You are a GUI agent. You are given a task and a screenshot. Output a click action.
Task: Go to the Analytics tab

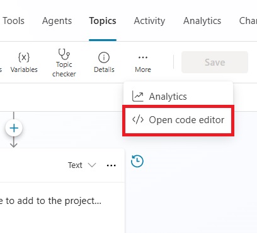click(202, 21)
